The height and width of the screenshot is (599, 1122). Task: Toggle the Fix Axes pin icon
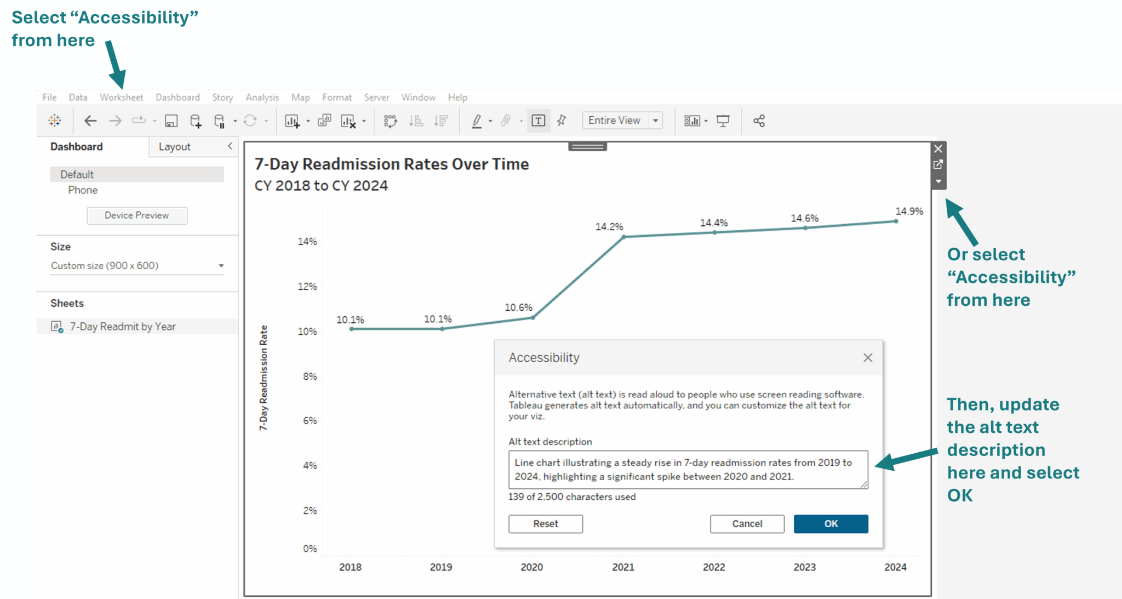[x=562, y=121]
